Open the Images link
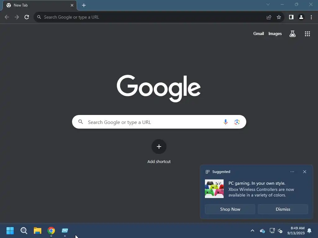 [x=275, y=33]
